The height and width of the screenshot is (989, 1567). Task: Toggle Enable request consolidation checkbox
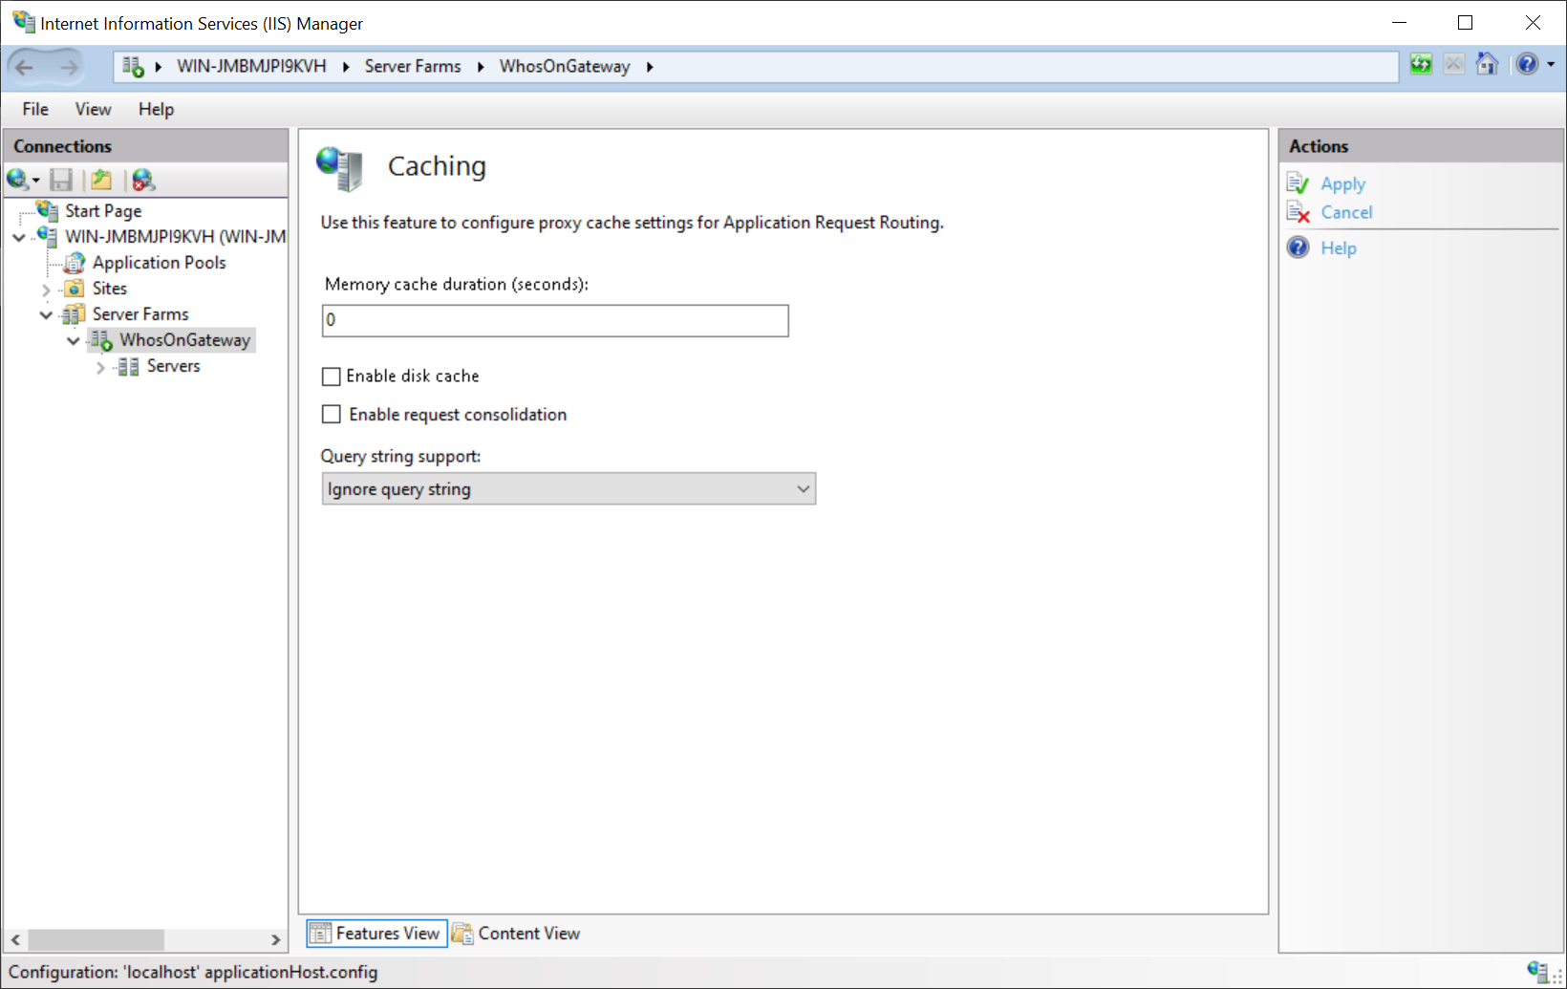pos(332,415)
